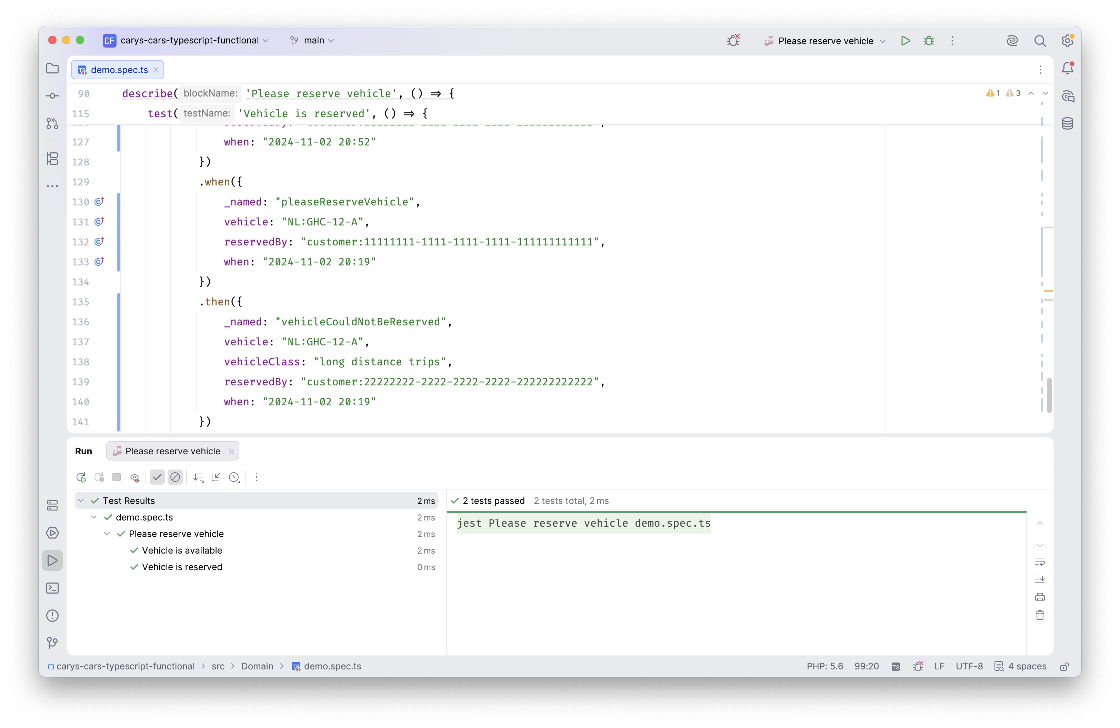The height and width of the screenshot is (728, 1120).
Task: Select 'Please reserve vehicle' Run tab
Action: (x=173, y=451)
